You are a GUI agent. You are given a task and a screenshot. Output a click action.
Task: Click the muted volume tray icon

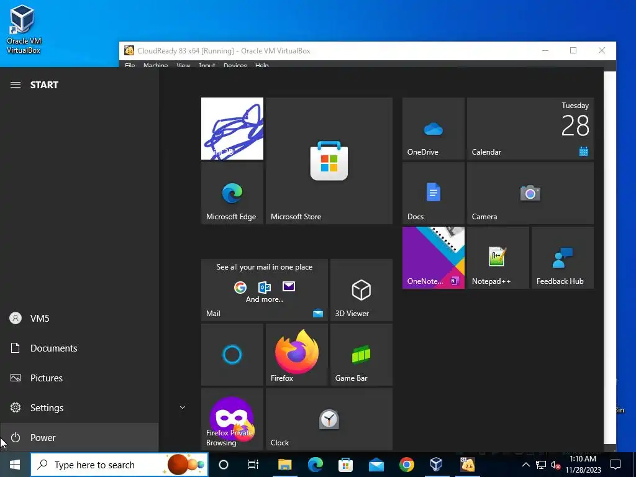click(555, 465)
